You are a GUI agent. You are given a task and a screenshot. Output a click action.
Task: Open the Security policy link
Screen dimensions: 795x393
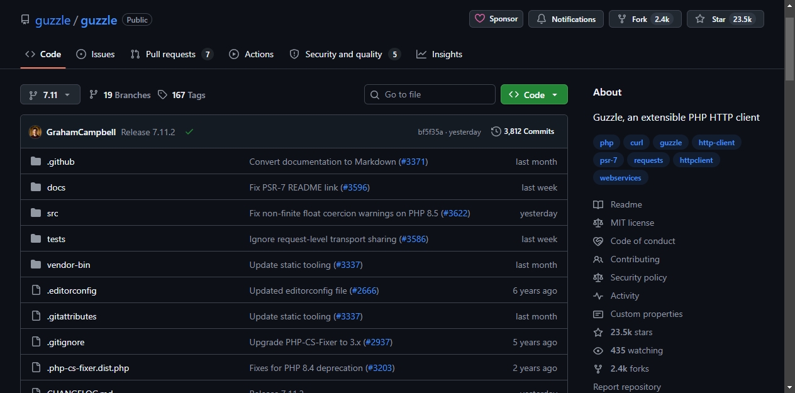pos(638,277)
